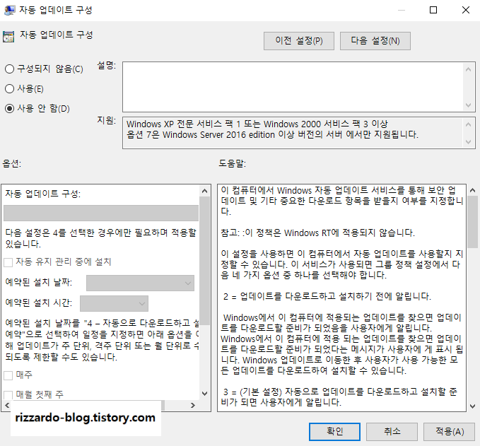Click the options panel scroll up arrow

point(205,191)
